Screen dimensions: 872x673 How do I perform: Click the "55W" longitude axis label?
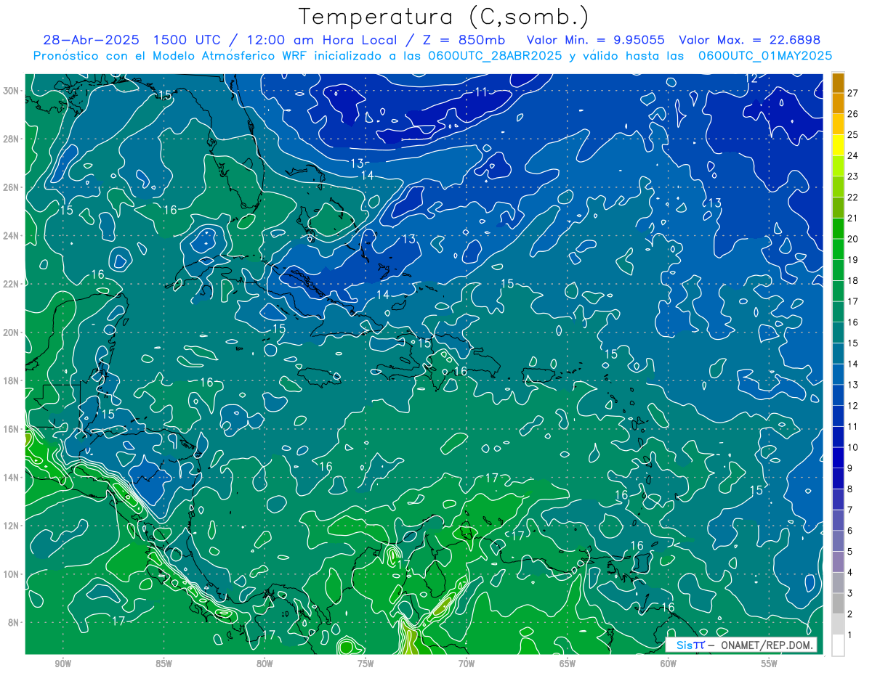(770, 663)
